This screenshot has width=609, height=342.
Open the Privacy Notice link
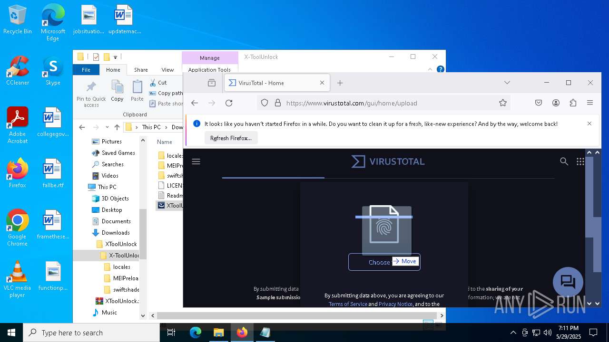click(x=395, y=304)
